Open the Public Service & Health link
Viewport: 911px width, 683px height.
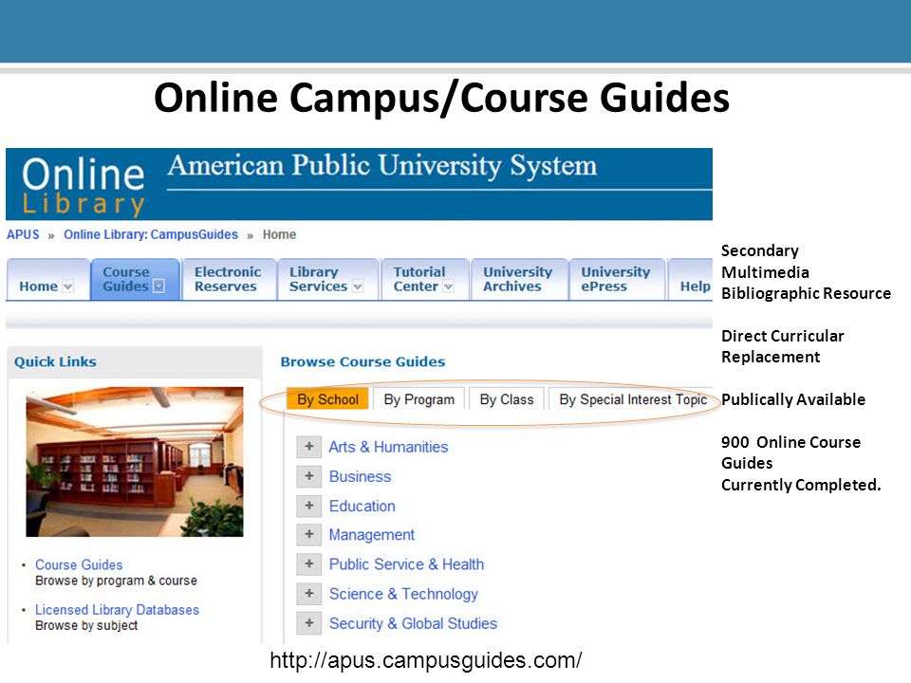click(x=406, y=563)
